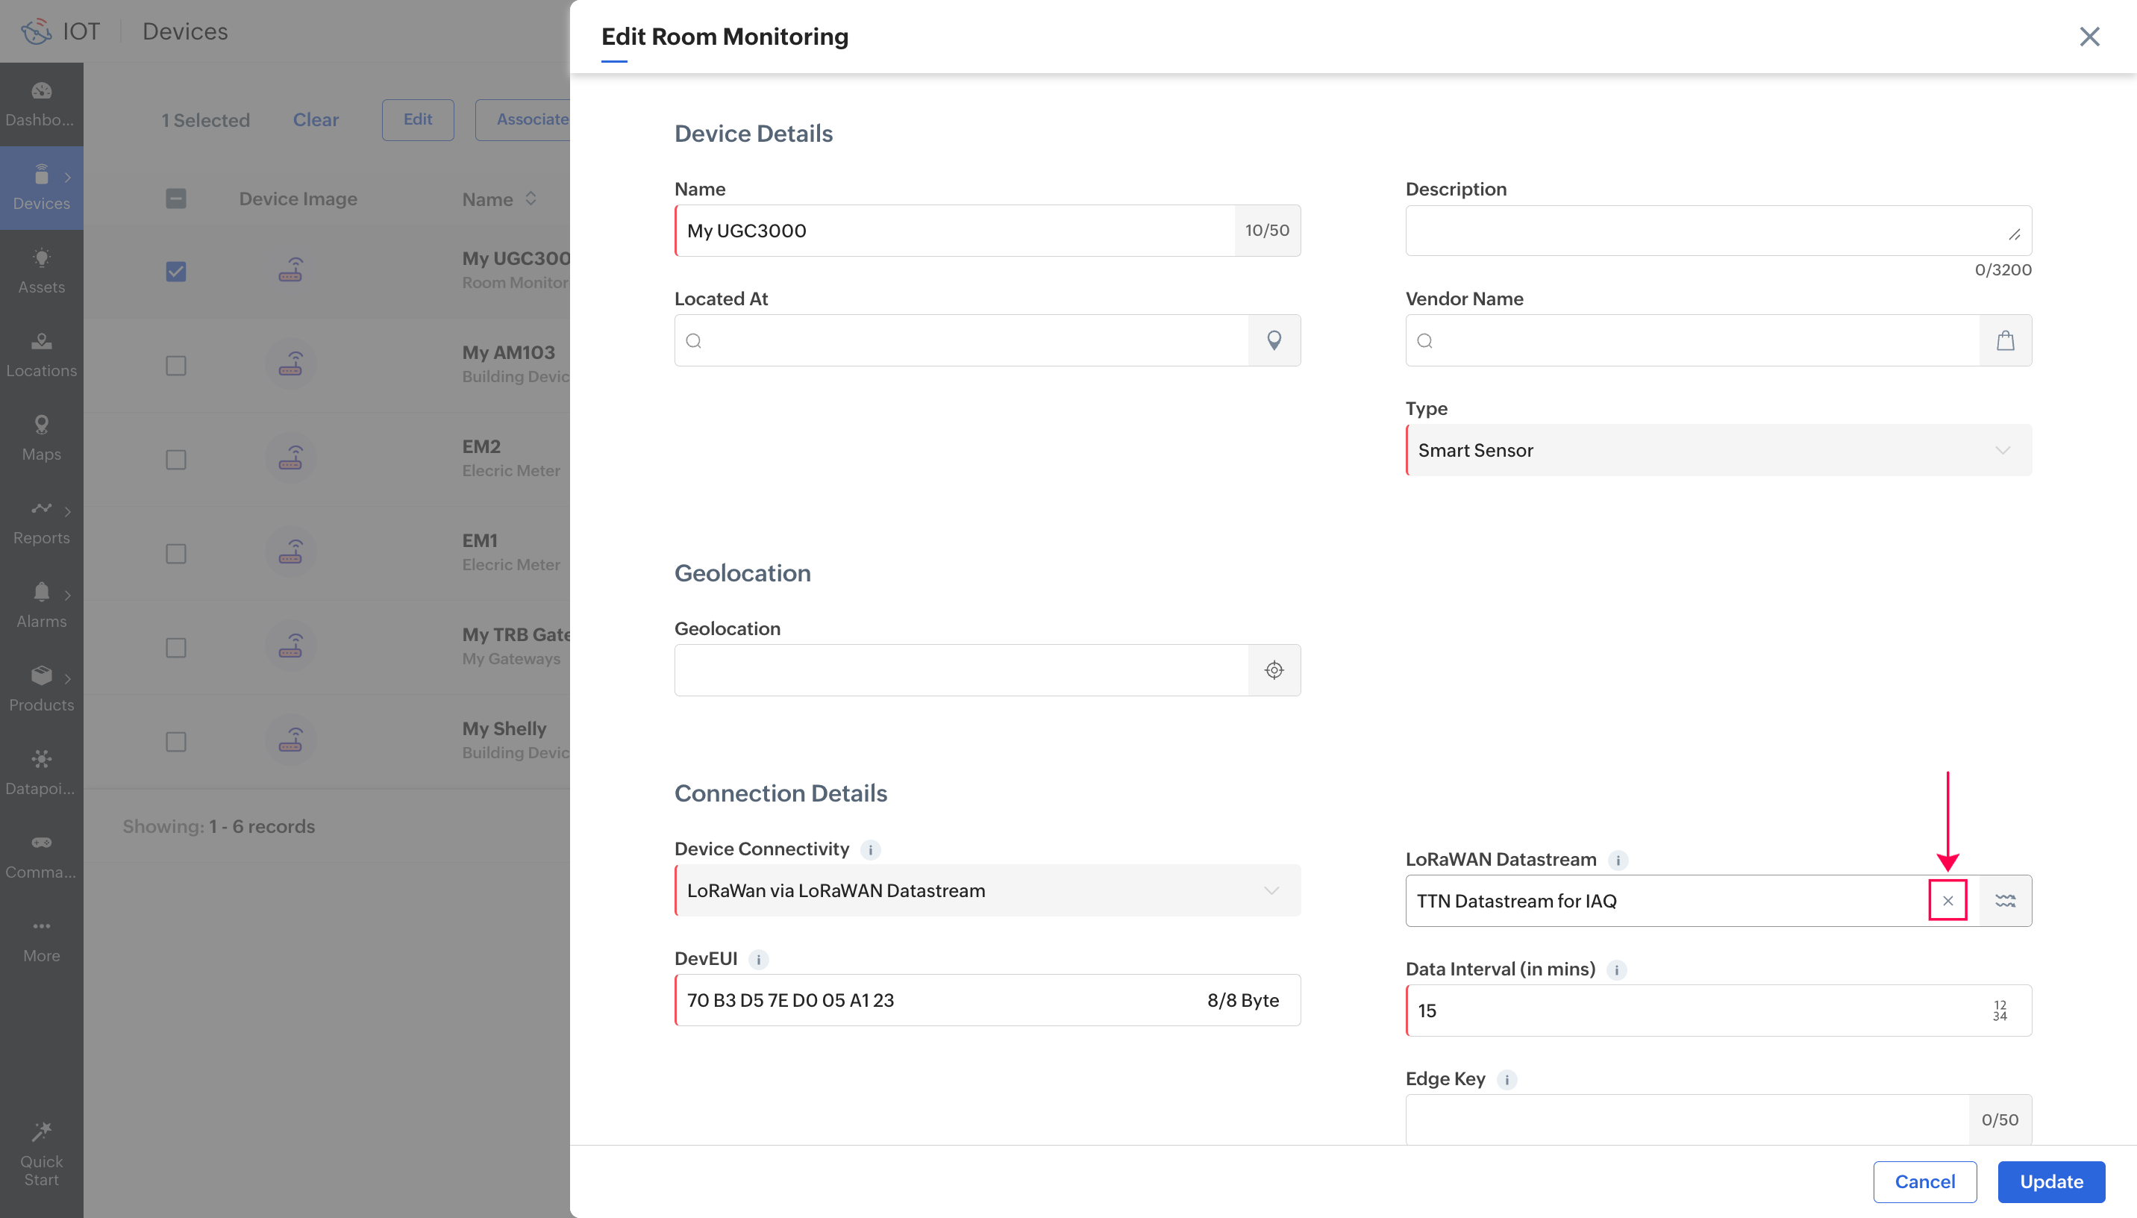
Task: Click the info icon next to DevEUI
Action: tap(758, 960)
